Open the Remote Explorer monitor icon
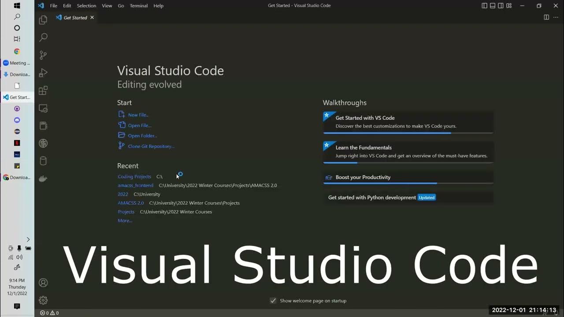This screenshot has width=564, height=317. point(43,108)
